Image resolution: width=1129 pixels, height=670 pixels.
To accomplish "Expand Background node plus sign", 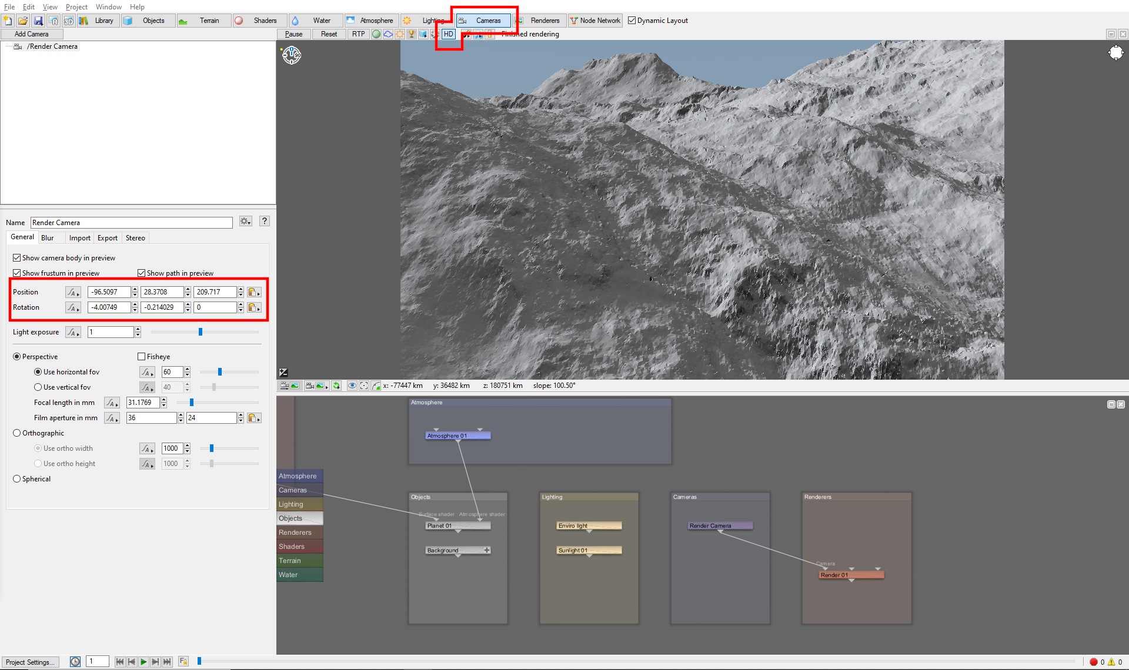I will (x=487, y=550).
